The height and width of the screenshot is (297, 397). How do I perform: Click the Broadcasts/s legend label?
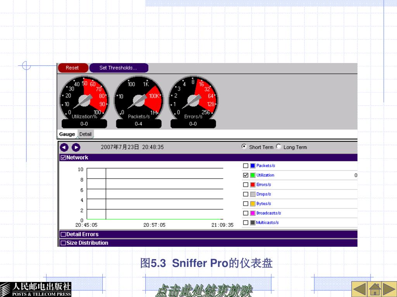[269, 213]
